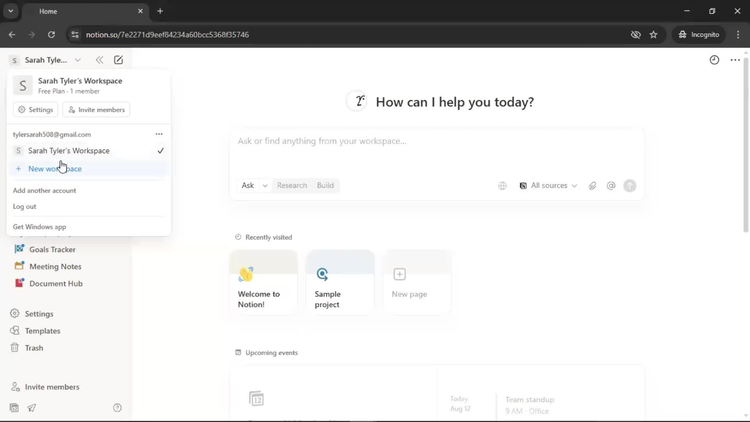The height and width of the screenshot is (422, 750).
Task: Select the Ask mode
Action: click(x=248, y=186)
